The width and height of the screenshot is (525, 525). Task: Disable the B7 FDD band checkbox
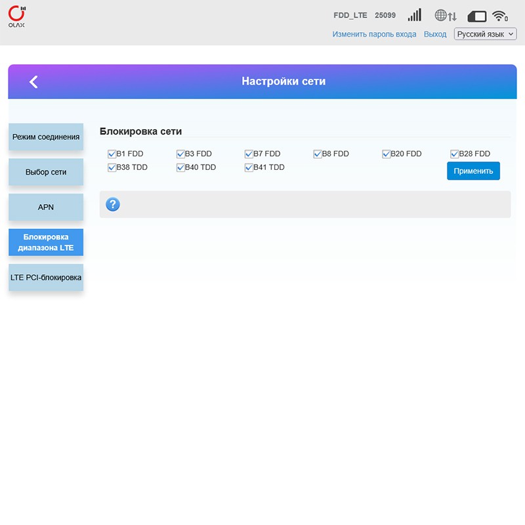click(x=249, y=154)
